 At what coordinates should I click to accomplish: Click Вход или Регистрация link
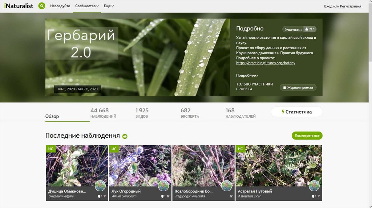point(343,6)
